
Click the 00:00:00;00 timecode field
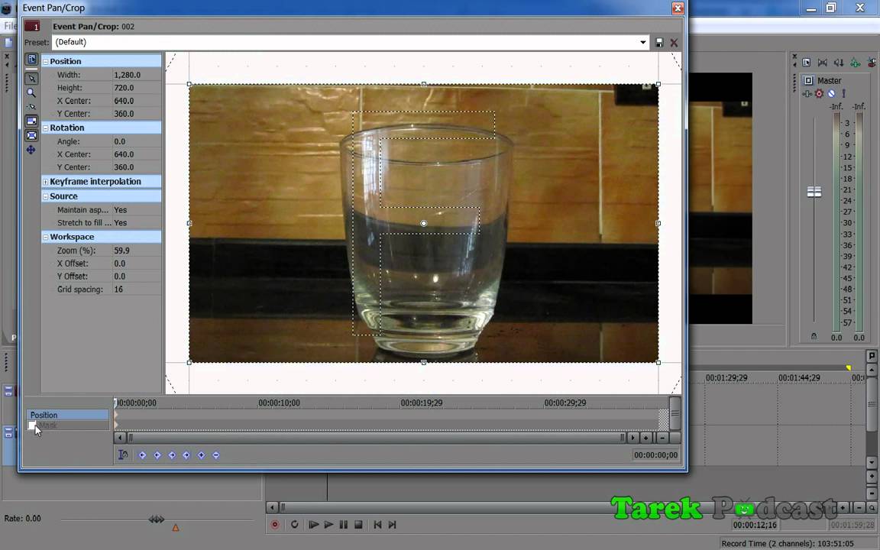655,455
